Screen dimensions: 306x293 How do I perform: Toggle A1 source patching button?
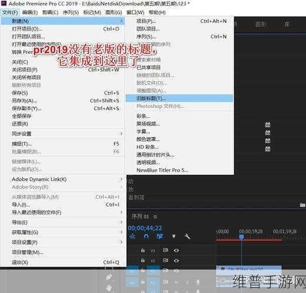pos(132,282)
